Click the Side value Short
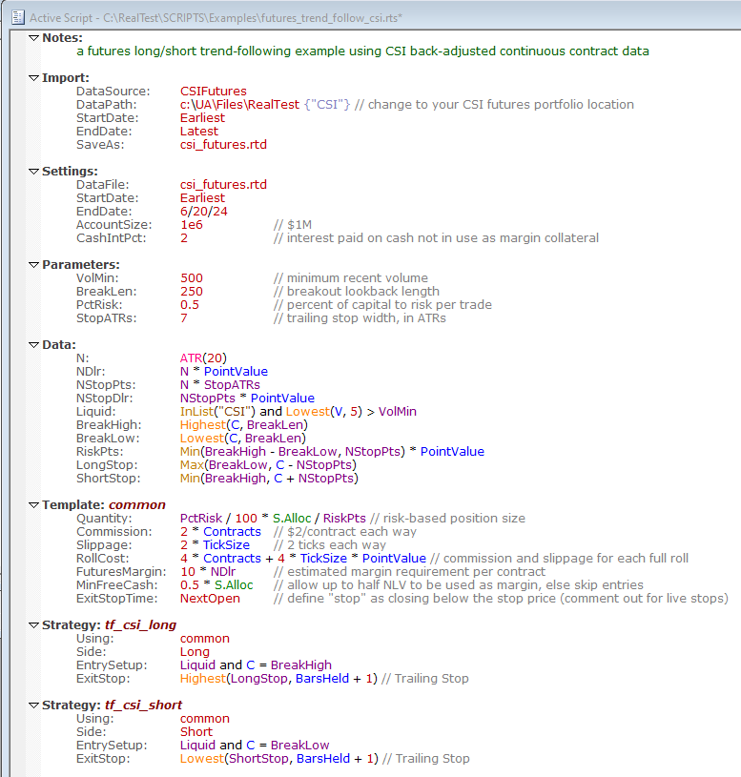 click(x=196, y=732)
